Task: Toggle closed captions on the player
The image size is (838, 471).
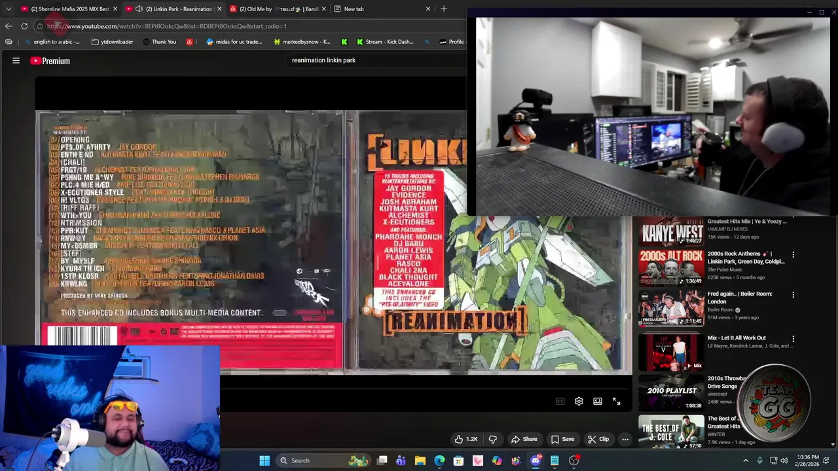Action: (560, 402)
